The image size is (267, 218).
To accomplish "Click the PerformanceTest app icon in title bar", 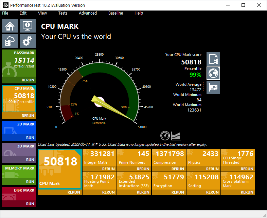I will 6,5.
